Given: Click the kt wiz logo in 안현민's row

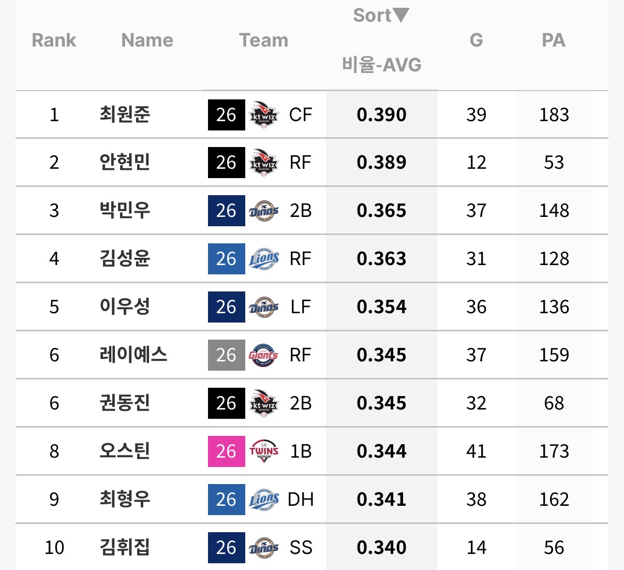Looking at the screenshot, I should coord(264,163).
